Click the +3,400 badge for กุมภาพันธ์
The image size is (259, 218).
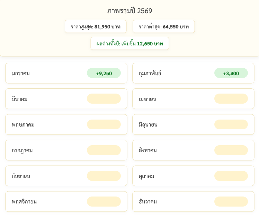pos(231,73)
